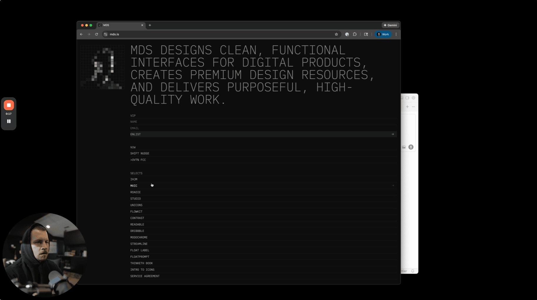This screenshot has height=300, width=537.
Task: View site information in address bar
Action: click(x=106, y=34)
